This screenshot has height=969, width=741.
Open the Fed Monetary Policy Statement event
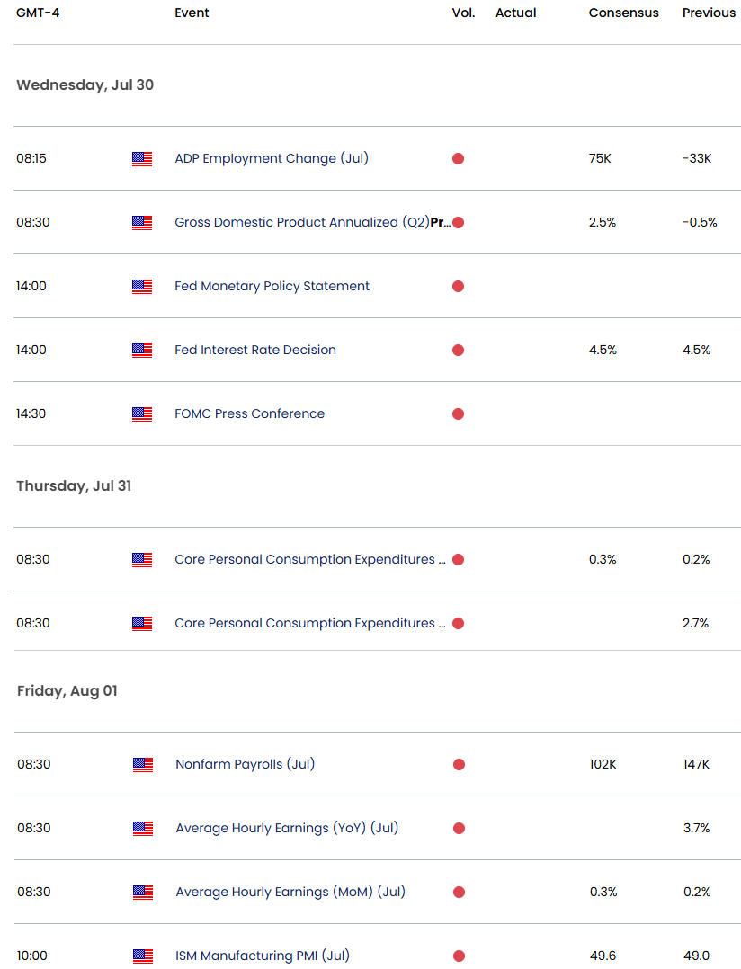(272, 286)
